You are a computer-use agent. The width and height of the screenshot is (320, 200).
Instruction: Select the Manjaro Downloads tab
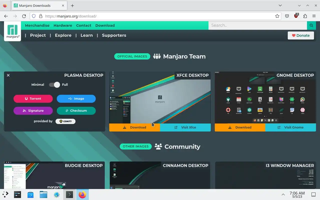pos(39,5)
